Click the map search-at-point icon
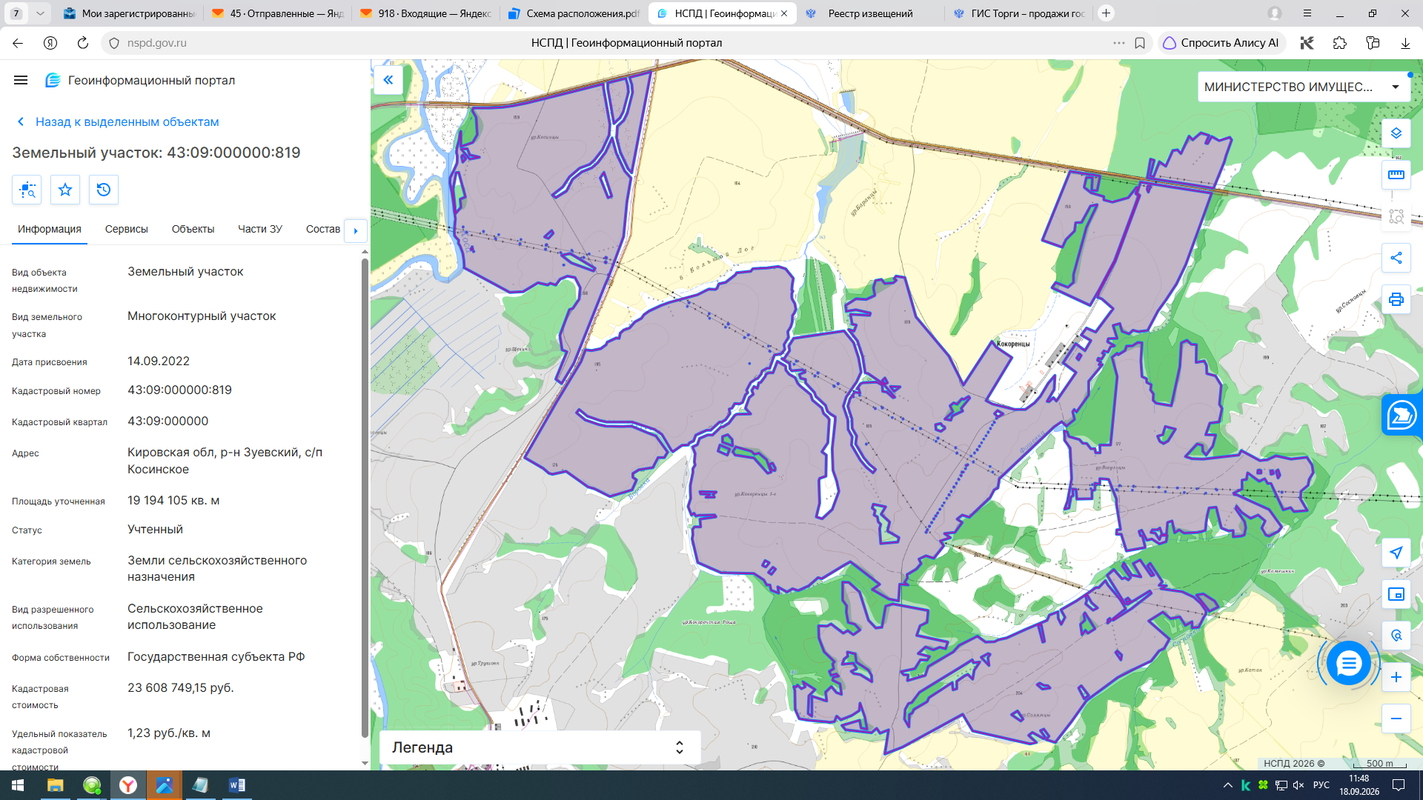The image size is (1423, 800). 1396,636
